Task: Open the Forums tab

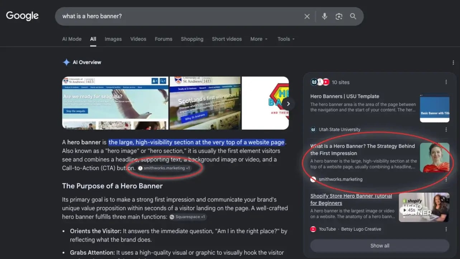Action: (163, 39)
